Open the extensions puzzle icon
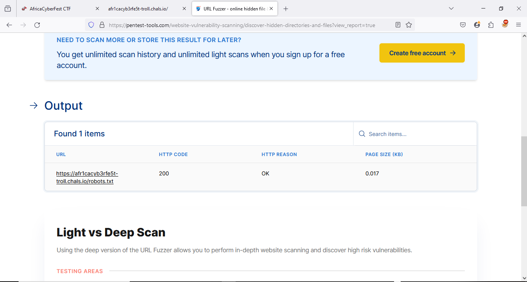Viewport: 527px width, 282px height. (491, 25)
